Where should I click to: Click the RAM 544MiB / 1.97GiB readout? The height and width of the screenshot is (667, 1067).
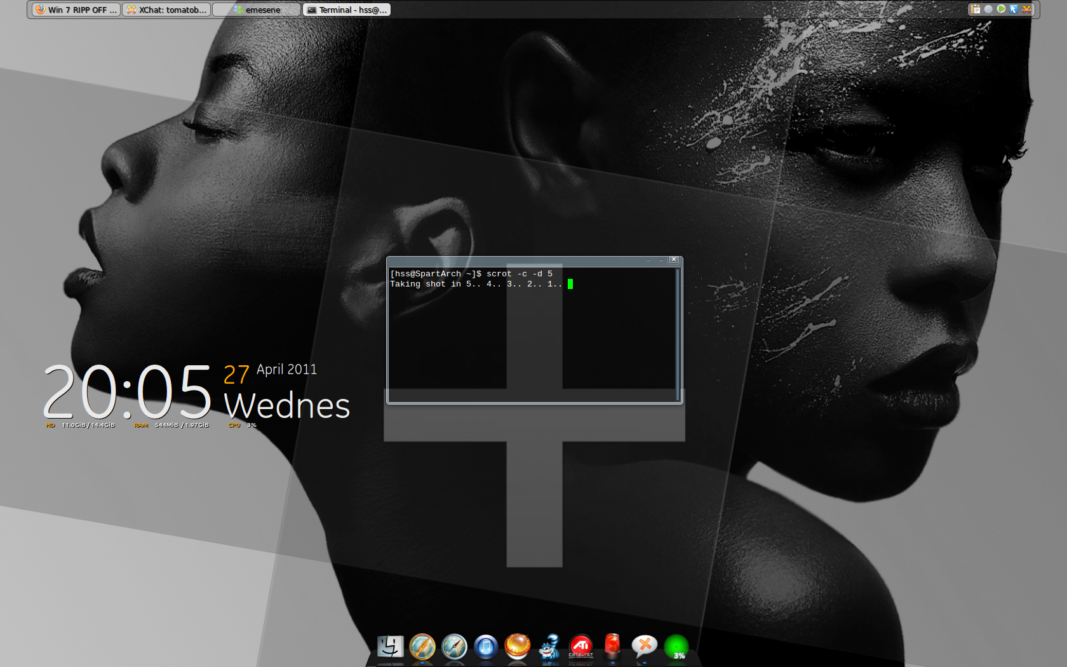(171, 425)
